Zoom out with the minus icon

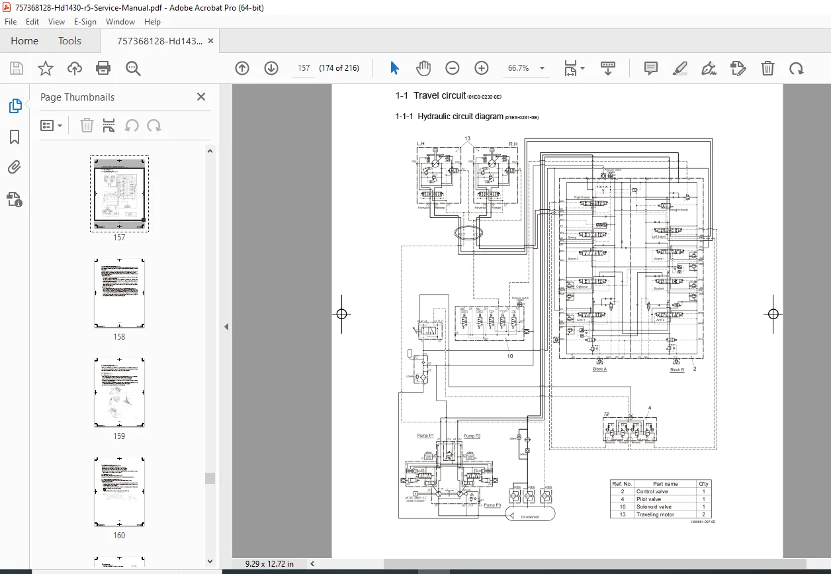(x=452, y=68)
